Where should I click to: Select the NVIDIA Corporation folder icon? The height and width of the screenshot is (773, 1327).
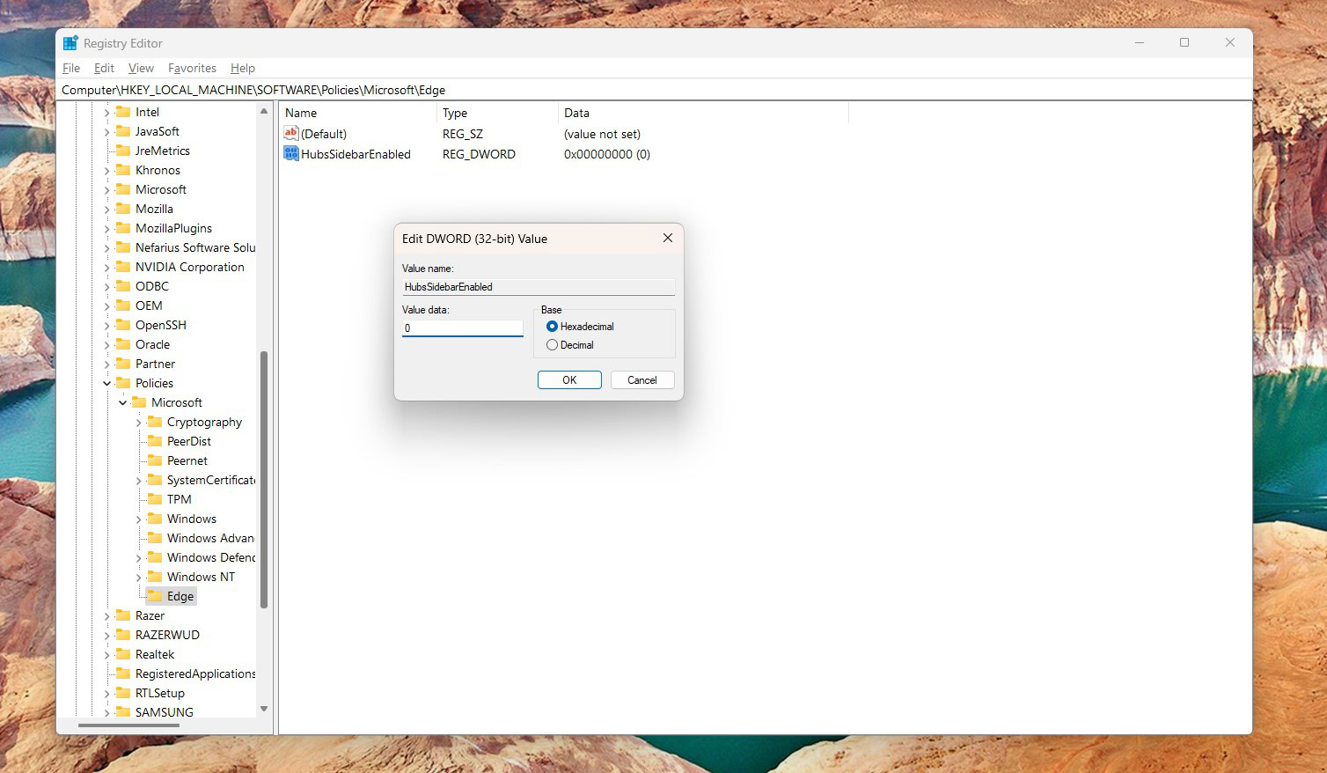pyautogui.click(x=123, y=267)
